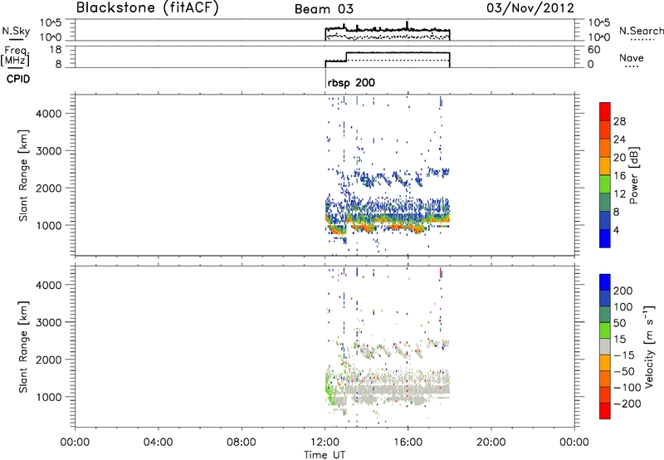Viewport: 664px width, 460px height.
Task: Click the 'N.Search' legend label
Action: [641, 31]
